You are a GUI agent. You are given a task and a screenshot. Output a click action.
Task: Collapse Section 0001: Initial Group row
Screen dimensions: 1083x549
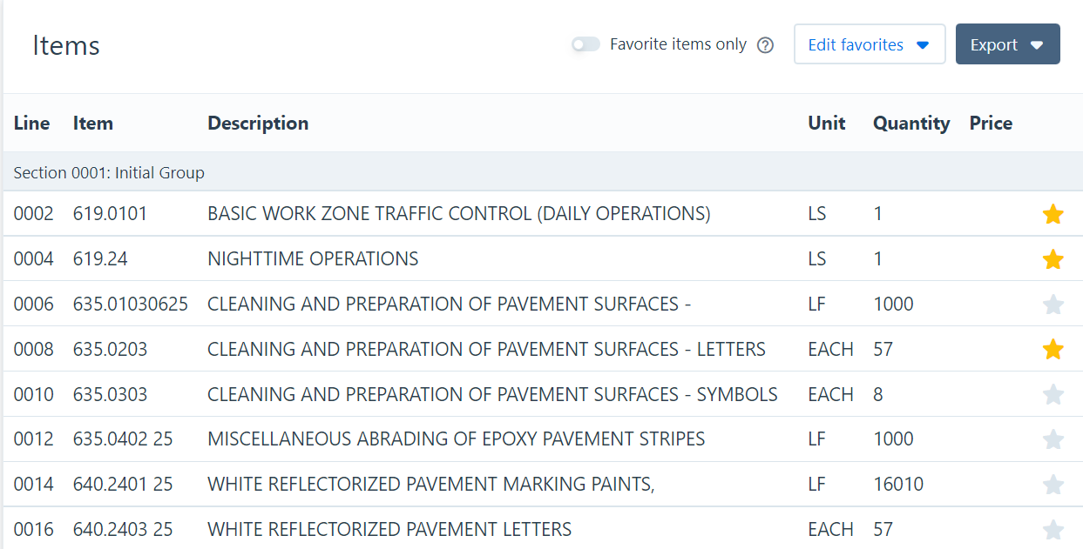[x=109, y=173]
